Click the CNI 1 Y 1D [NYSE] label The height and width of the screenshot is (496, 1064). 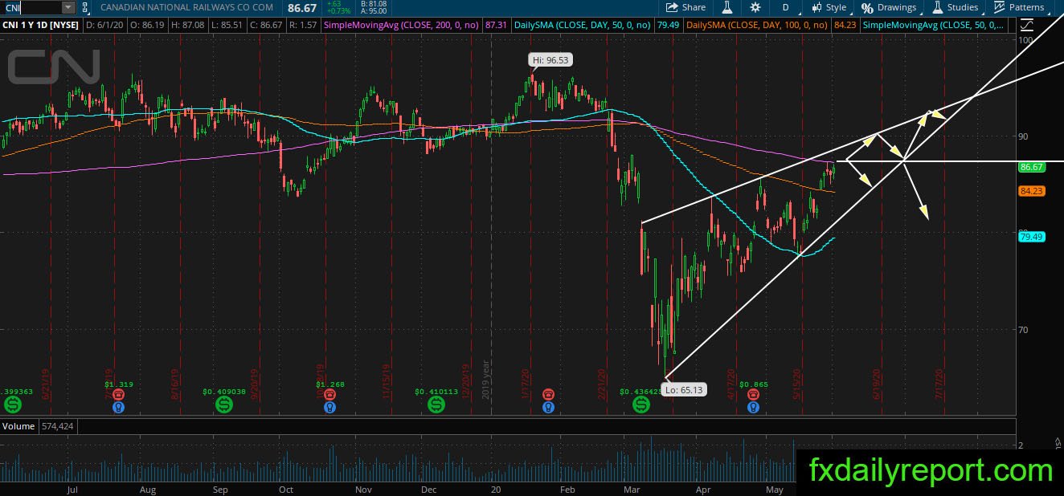42,26
